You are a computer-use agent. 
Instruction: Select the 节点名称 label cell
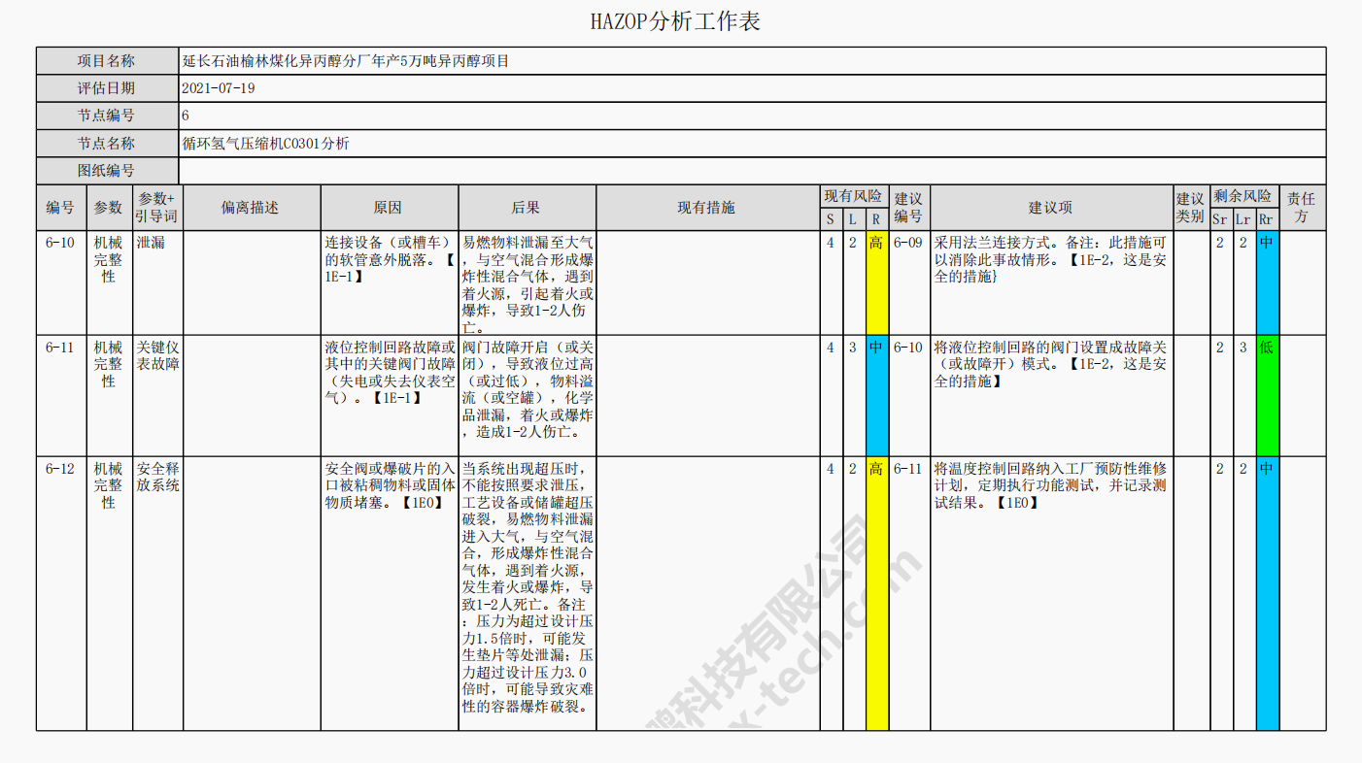coord(108,144)
